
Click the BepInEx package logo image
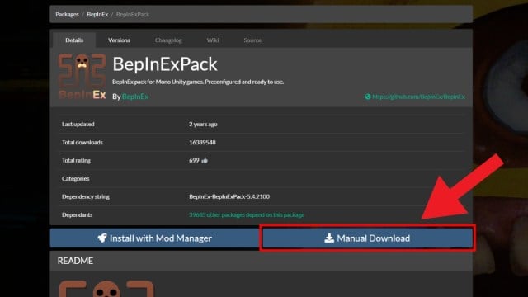coord(82,77)
